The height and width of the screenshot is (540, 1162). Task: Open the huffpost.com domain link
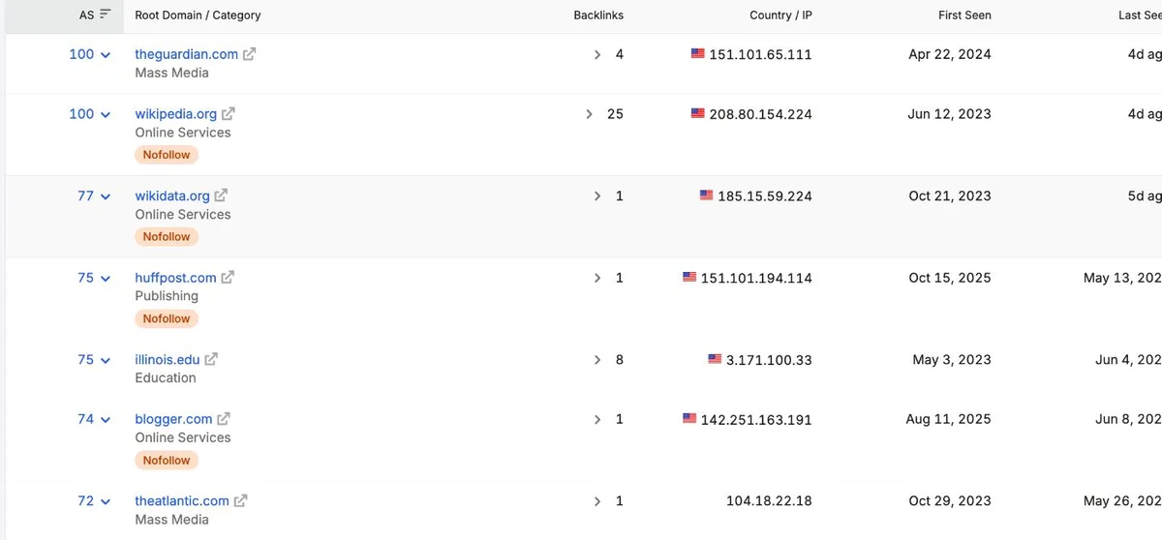pos(175,278)
